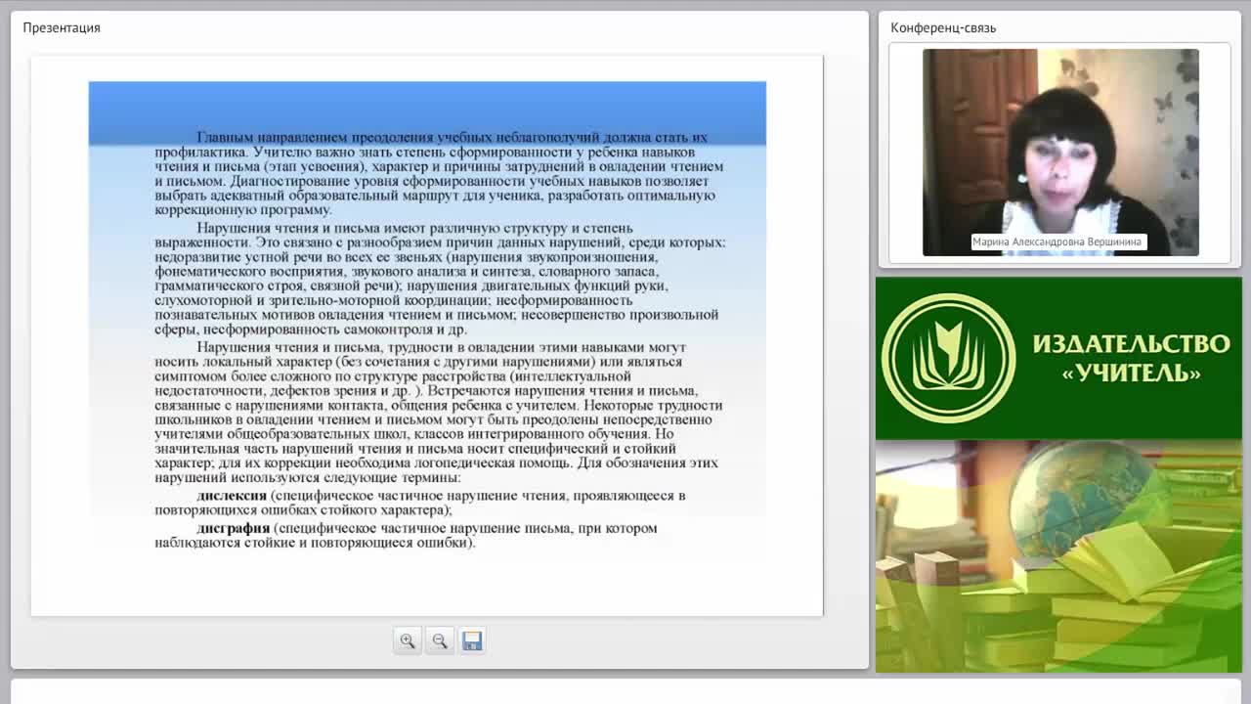Image resolution: width=1251 pixels, height=704 pixels.
Task: Click the Презентация panel title
Action: (62, 27)
